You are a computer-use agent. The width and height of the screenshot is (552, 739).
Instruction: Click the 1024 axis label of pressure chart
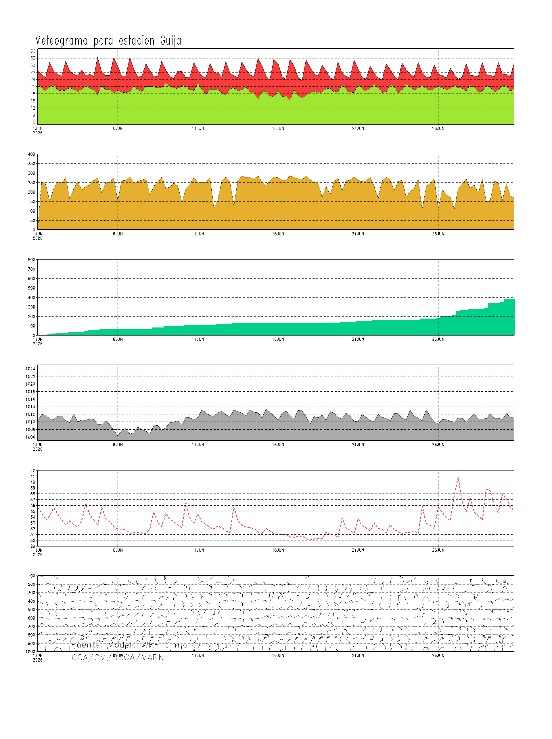30,369
